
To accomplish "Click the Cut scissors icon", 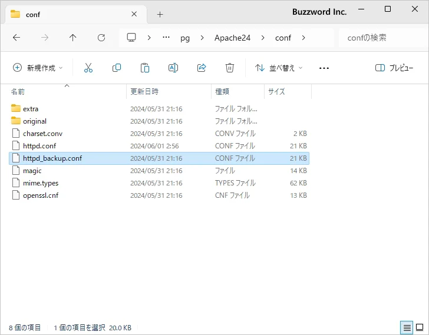I will tap(88, 68).
